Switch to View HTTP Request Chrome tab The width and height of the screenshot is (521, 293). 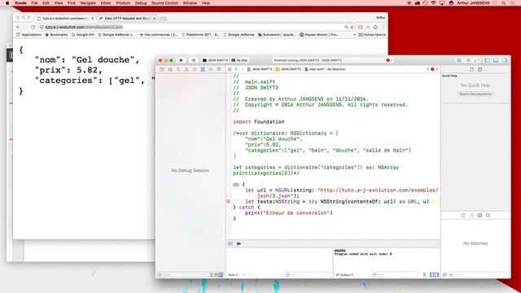tap(127, 18)
